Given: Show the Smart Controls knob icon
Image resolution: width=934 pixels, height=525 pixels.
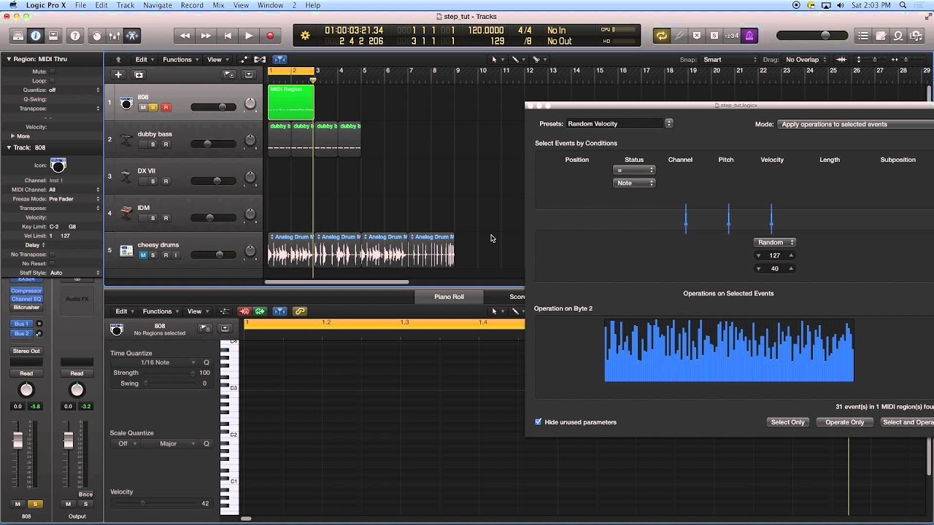Looking at the screenshot, I should pos(96,36).
